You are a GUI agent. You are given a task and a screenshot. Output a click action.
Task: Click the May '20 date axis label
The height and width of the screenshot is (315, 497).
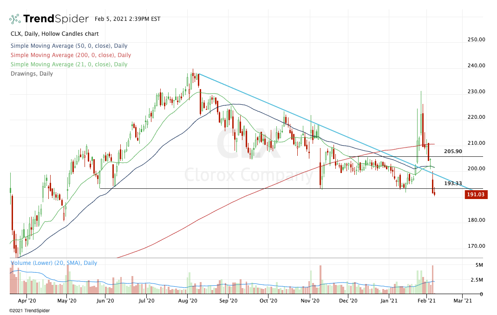pos(67,301)
